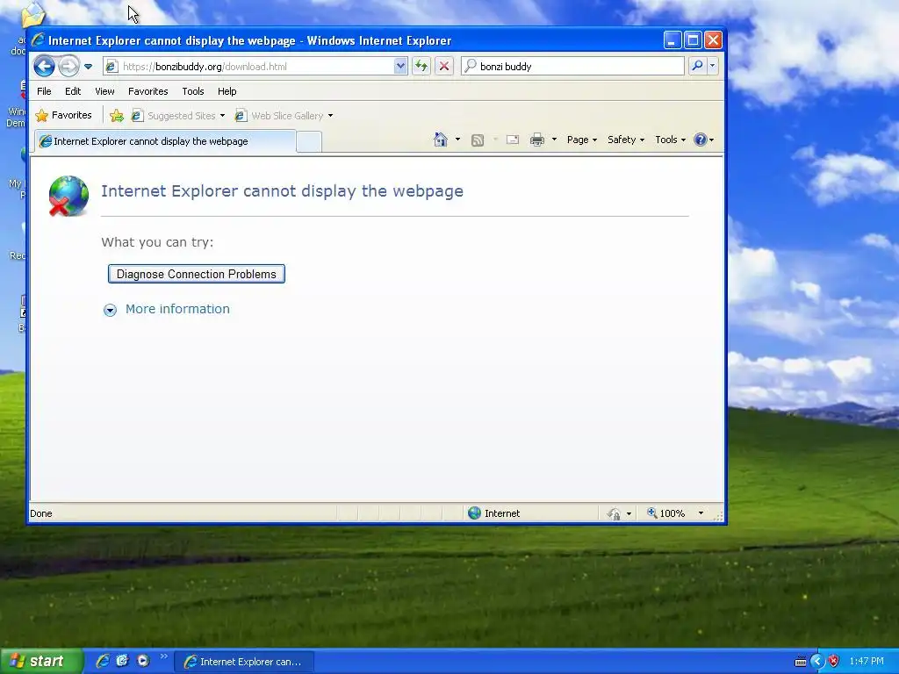The image size is (899, 674).
Task: Click the red Stop loading icon
Action: click(443, 67)
